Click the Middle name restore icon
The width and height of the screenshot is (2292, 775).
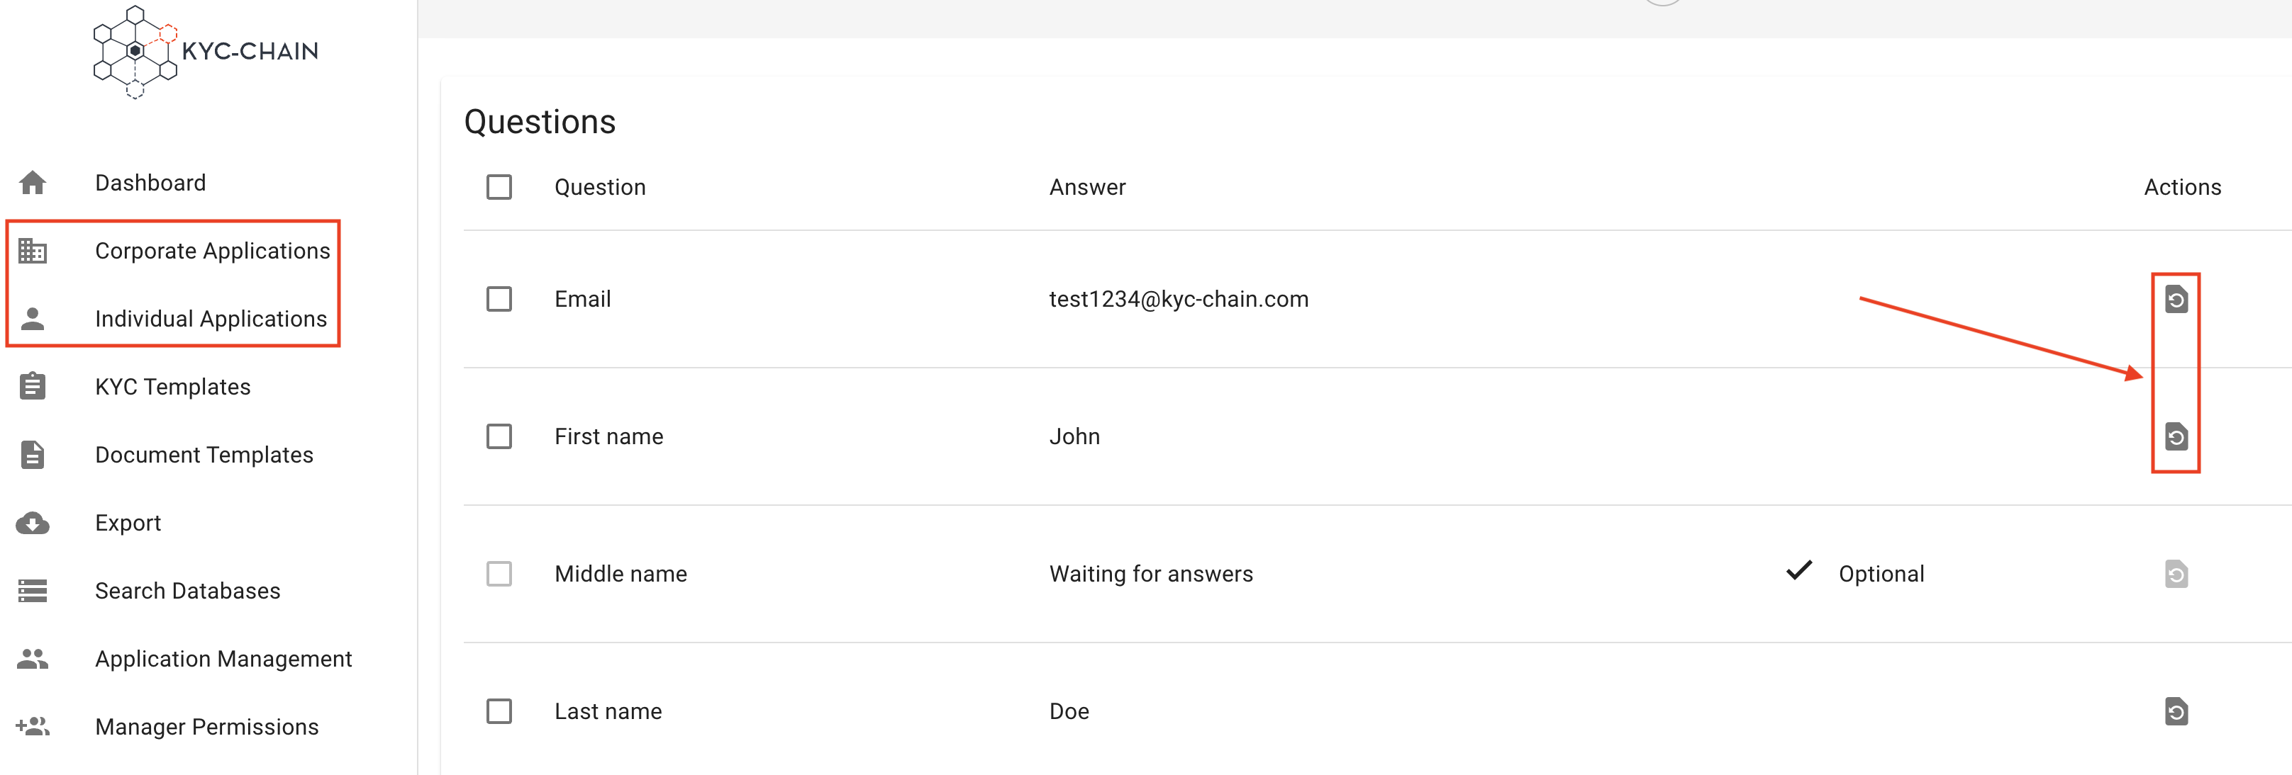[2176, 574]
